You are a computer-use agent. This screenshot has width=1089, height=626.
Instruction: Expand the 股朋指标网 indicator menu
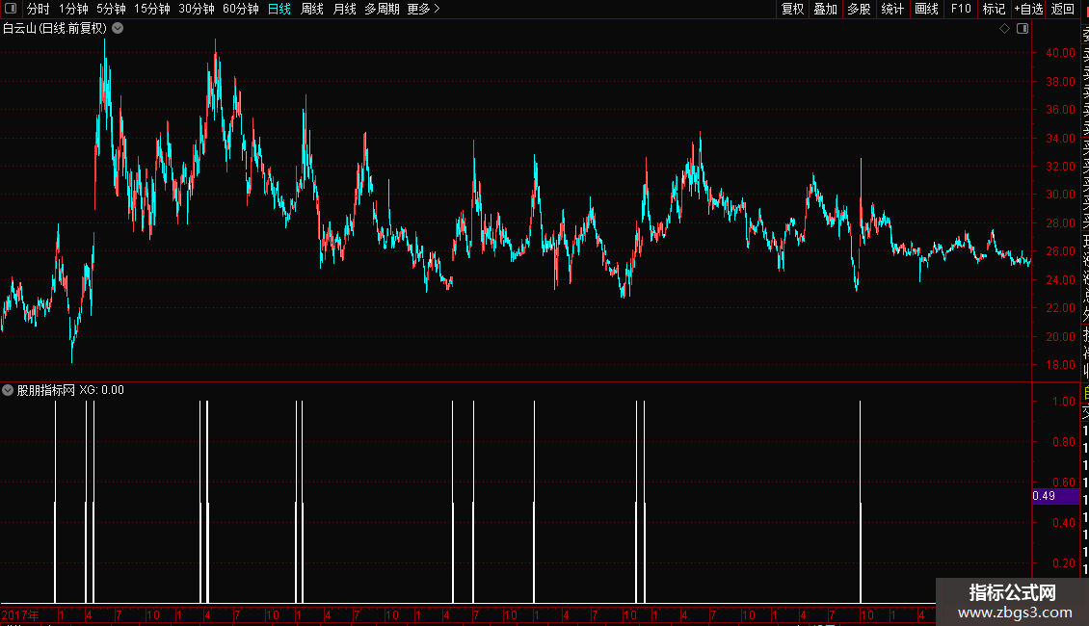8,390
